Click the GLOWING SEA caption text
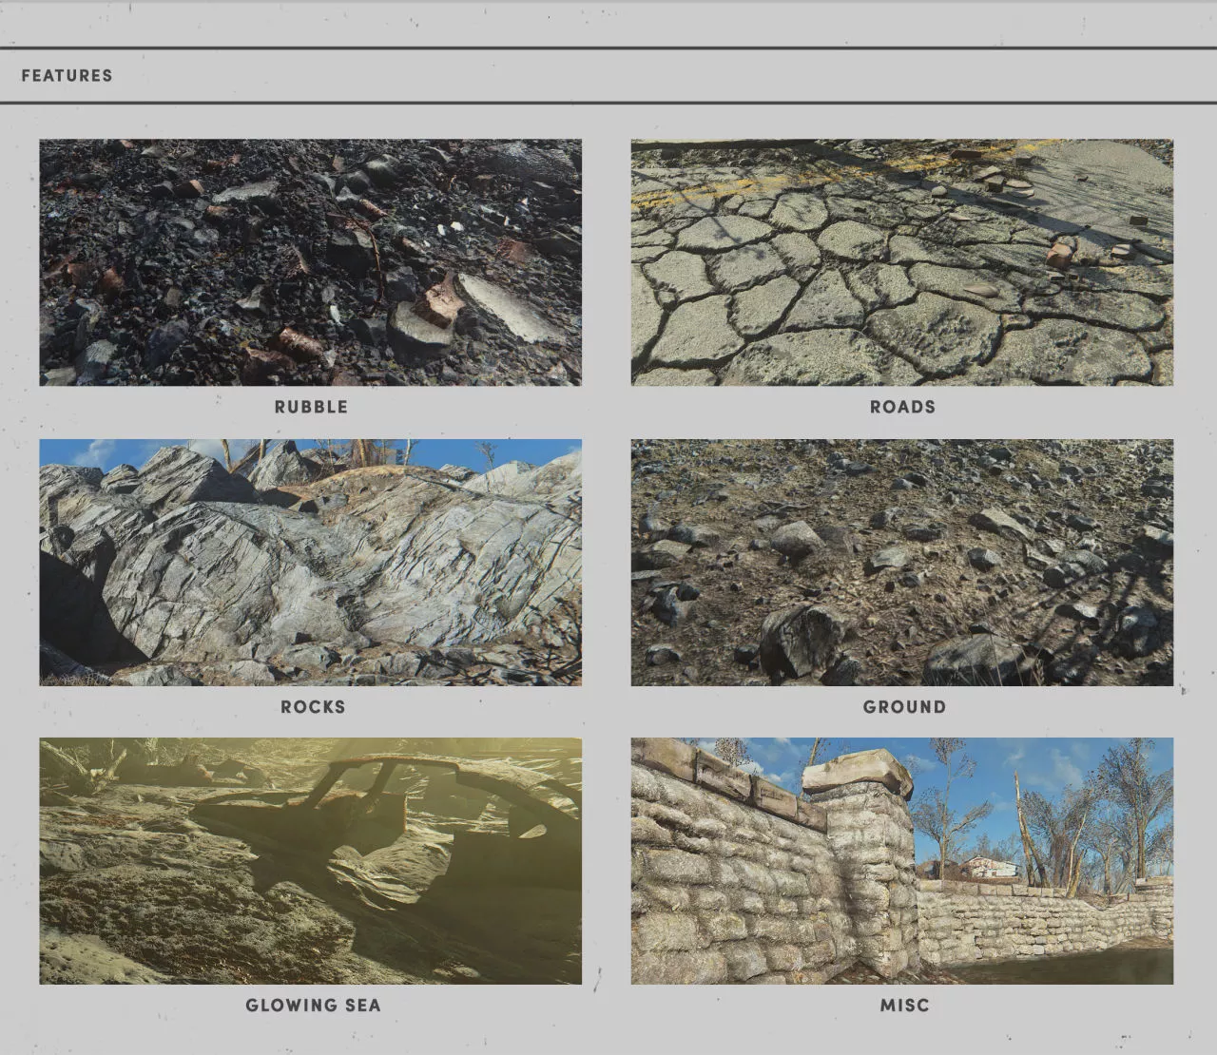1217x1055 pixels. coord(313,1005)
